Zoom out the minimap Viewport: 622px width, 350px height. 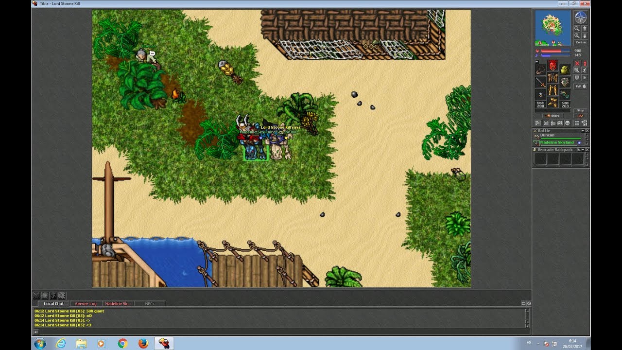click(x=577, y=29)
